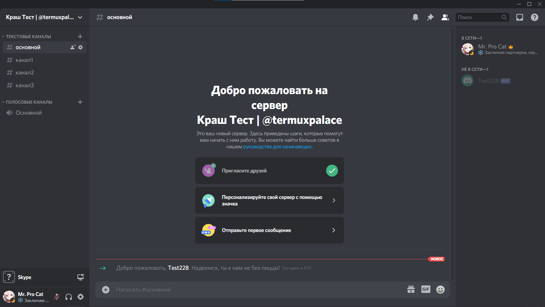The image size is (545, 307).
Task: Open the emoji picker
Action: (x=440, y=289)
